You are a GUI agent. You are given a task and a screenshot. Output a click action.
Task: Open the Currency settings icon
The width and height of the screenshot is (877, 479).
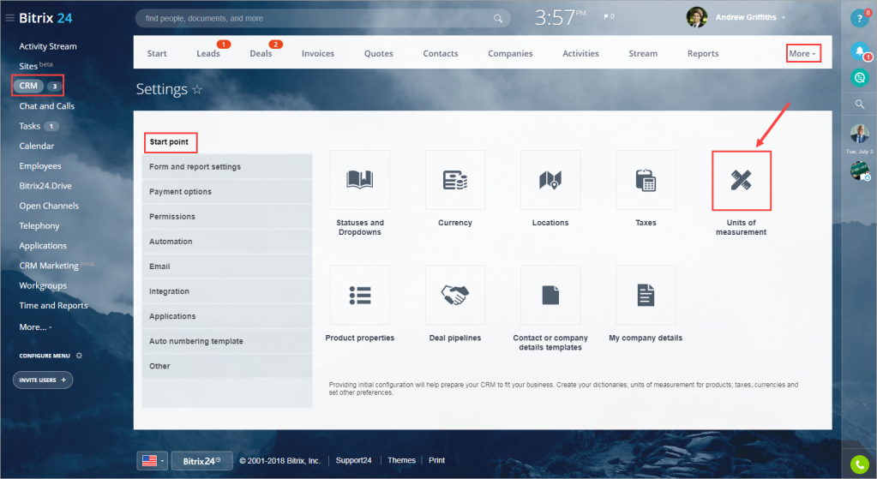click(454, 180)
